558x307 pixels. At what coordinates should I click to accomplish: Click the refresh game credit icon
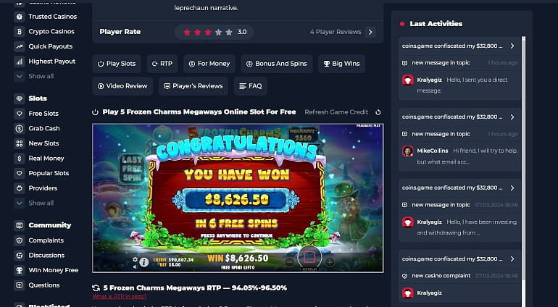pyautogui.click(x=378, y=112)
